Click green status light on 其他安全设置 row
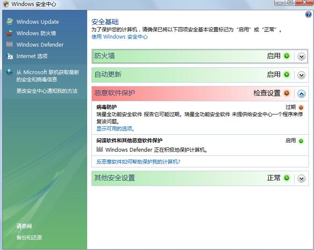The image size is (314, 250). point(287,178)
